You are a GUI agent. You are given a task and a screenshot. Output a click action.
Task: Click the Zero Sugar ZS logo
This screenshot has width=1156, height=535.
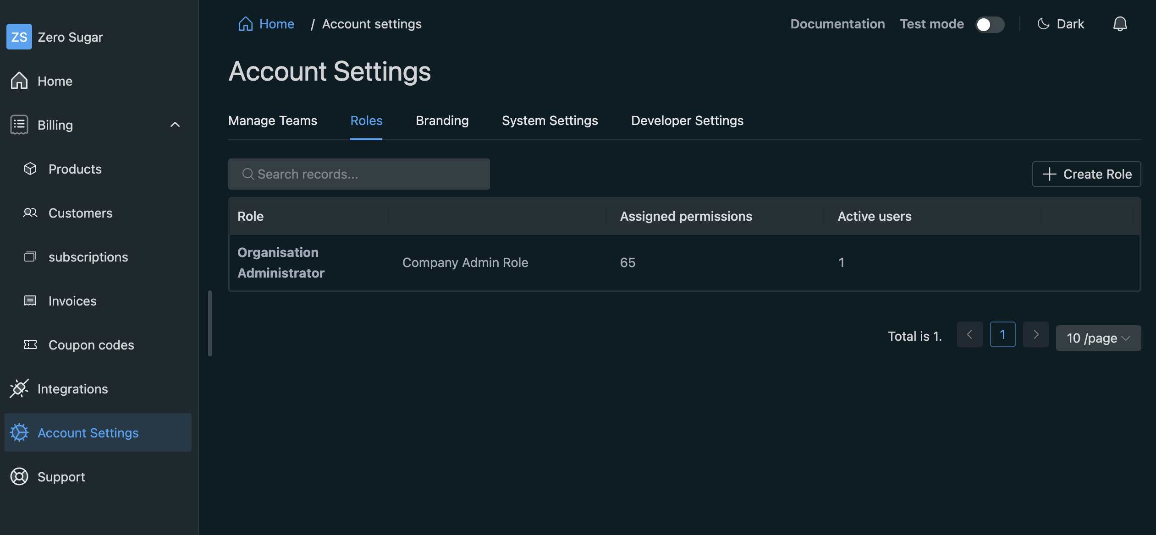pos(19,37)
